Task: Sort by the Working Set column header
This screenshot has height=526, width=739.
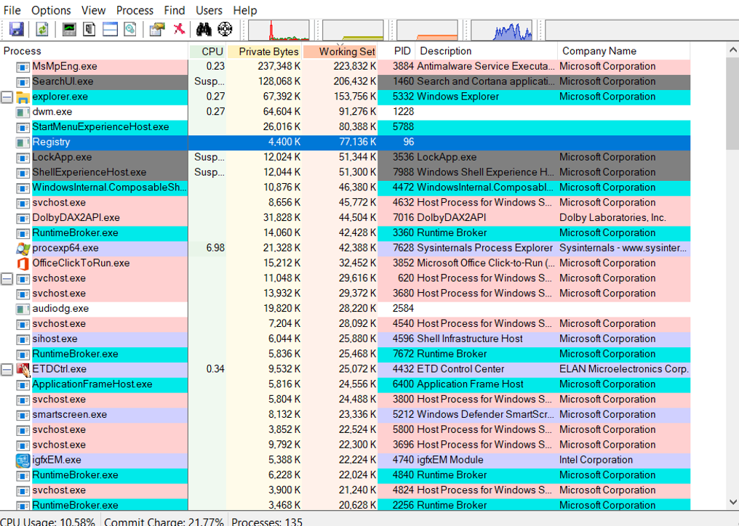Action: pyautogui.click(x=340, y=51)
